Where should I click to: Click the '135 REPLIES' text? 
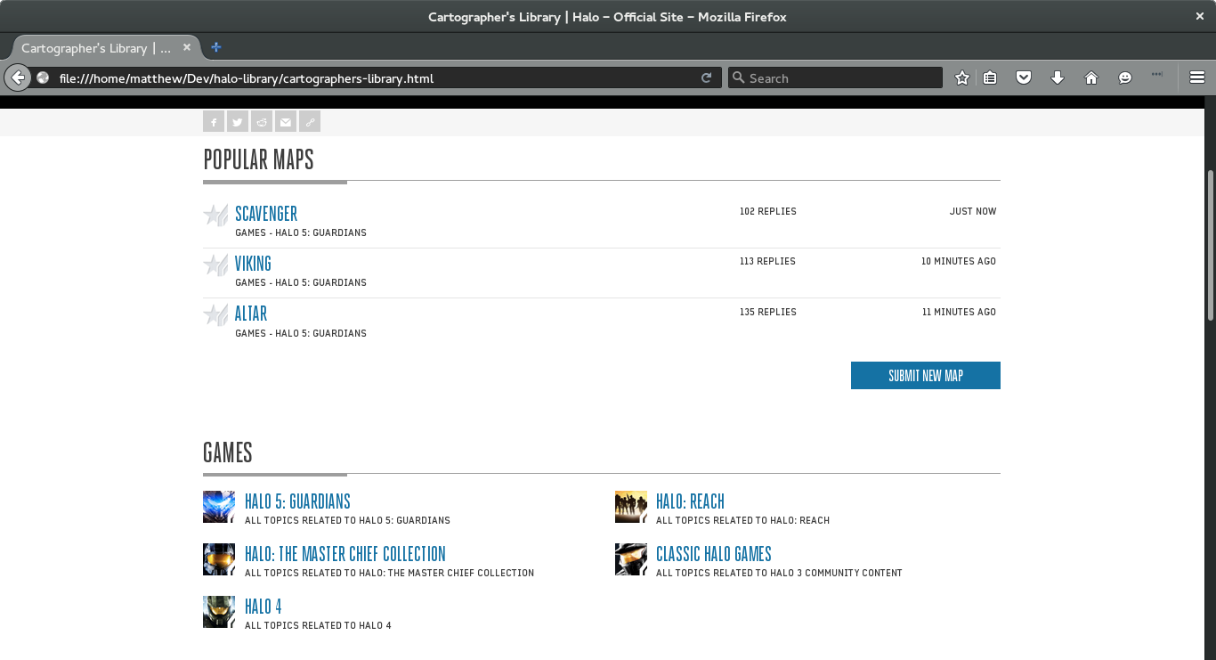(768, 313)
